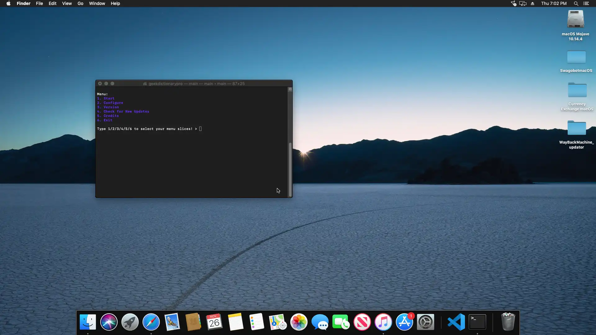Open the Go menu in Finder
Viewport: 596px width, 335px height.
point(80,3)
